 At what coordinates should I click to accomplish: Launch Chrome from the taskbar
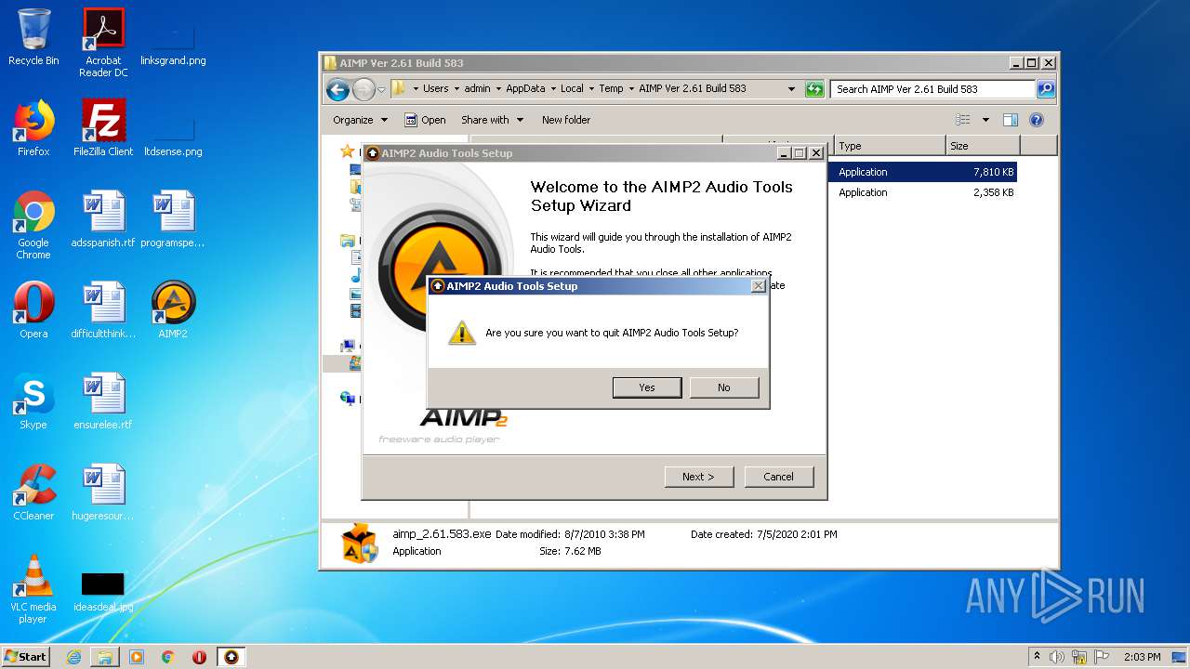tap(167, 657)
